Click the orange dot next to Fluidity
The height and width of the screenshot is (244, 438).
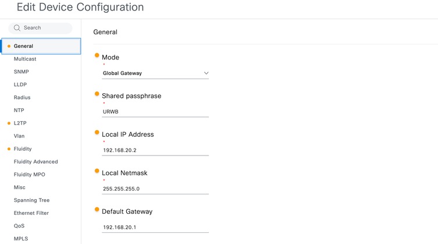point(9,149)
